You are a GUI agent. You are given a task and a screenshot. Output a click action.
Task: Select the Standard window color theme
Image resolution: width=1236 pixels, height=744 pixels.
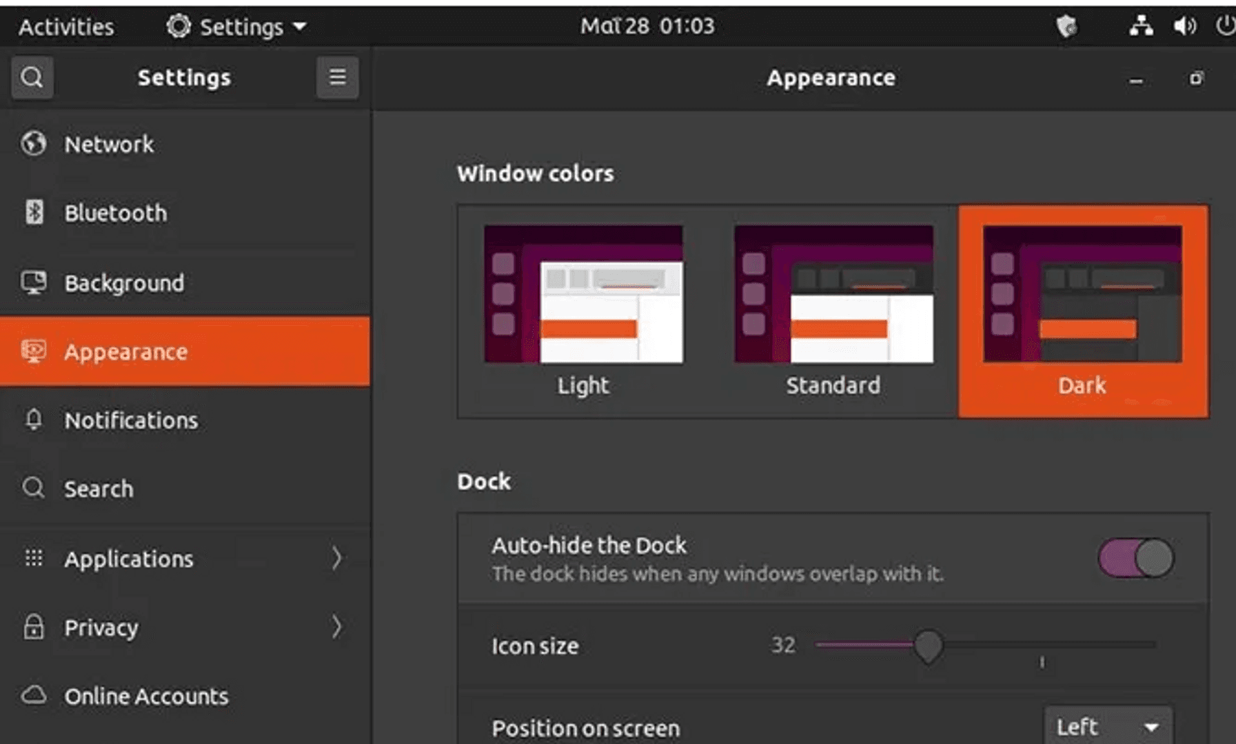pyautogui.click(x=833, y=310)
